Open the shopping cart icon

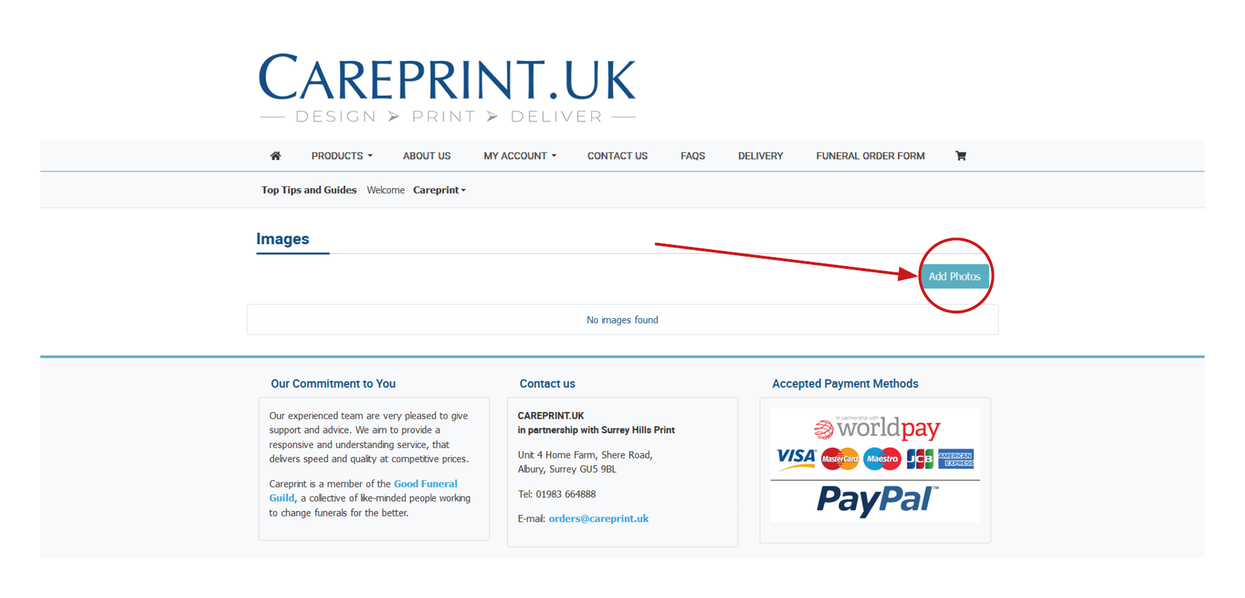tap(961, 156)
